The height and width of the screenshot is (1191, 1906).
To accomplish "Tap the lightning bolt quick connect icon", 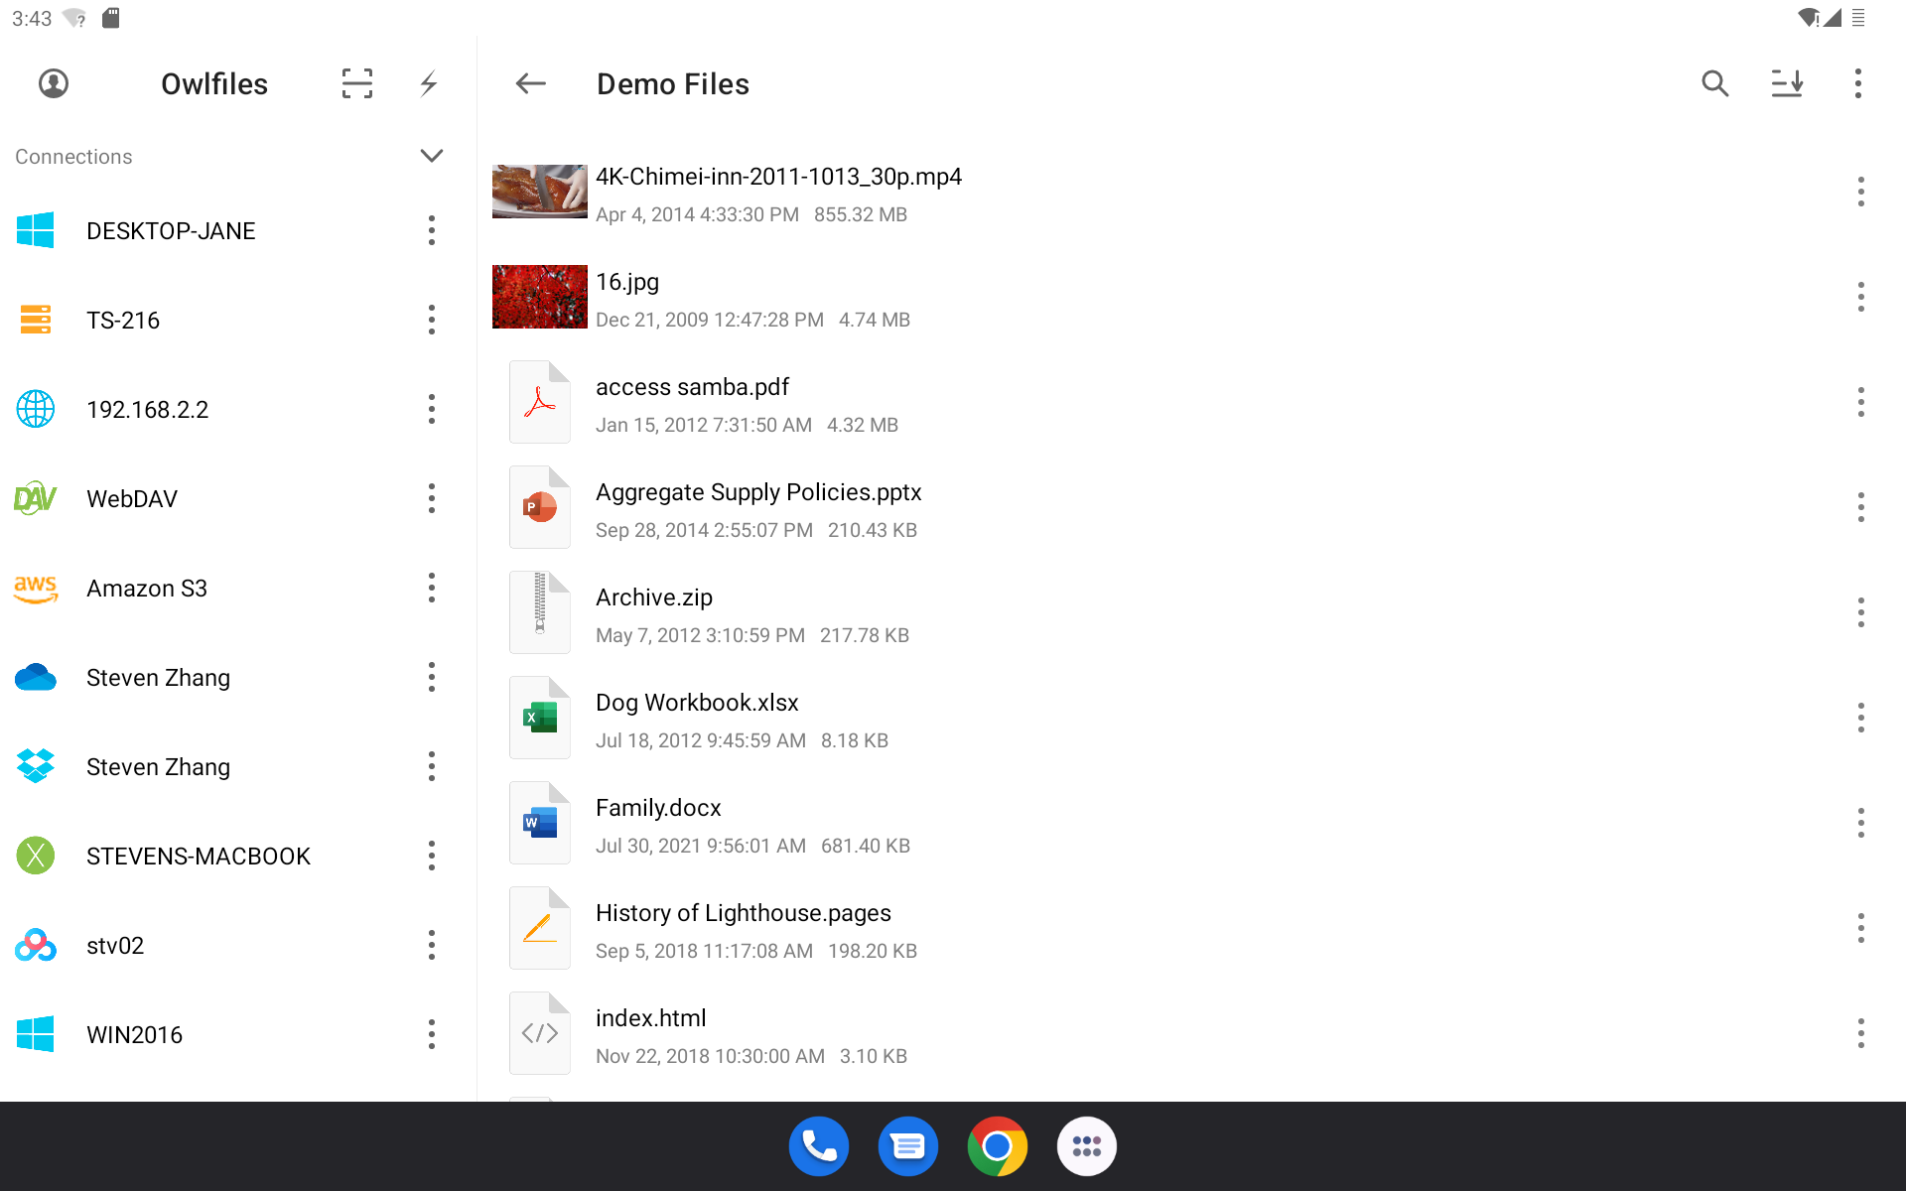I will click(429, 83).
